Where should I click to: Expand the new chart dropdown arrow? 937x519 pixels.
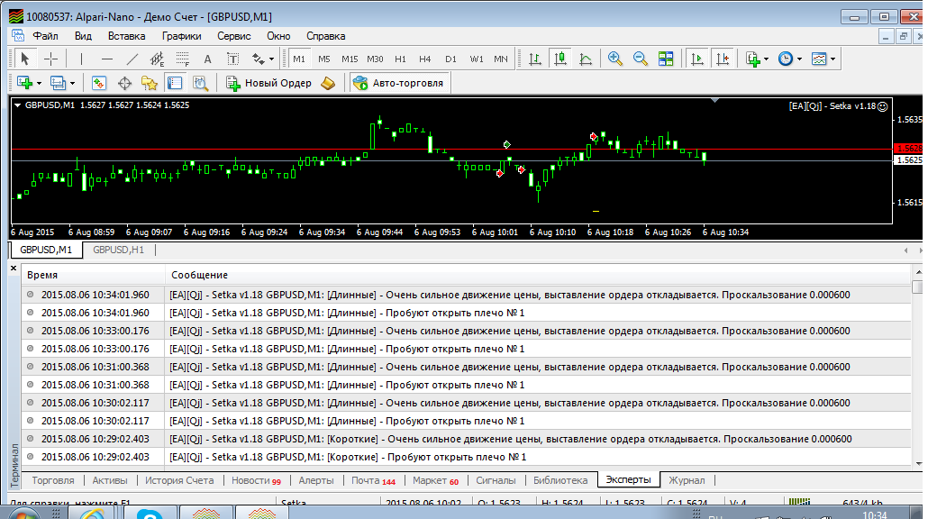click(x=39, y=83)
